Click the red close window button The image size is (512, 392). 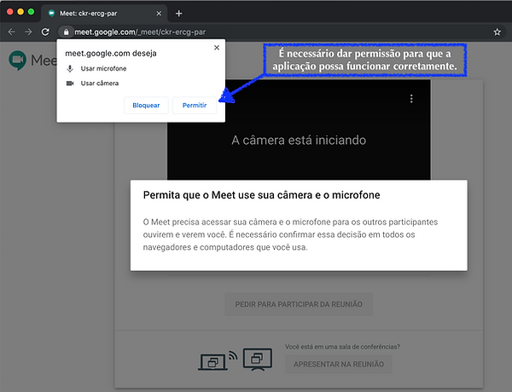coord(9,12)
